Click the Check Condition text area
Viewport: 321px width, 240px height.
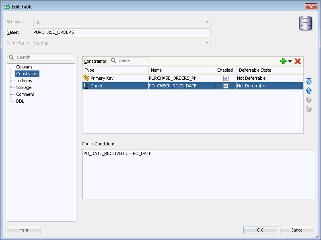coord(198,174)
